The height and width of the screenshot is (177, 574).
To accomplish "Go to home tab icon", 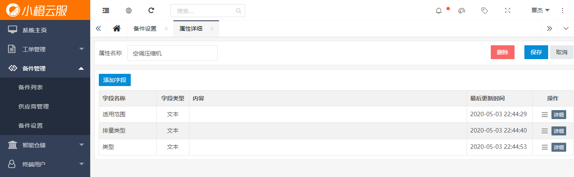I will click(x=117, y=29).
